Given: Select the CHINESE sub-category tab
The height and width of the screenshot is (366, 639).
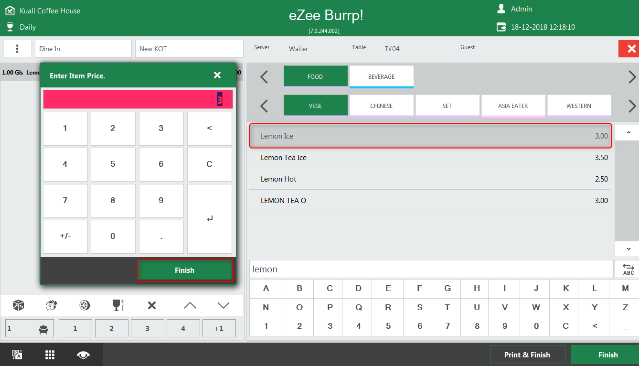Looking at the screenshot, I should (381, 106).
